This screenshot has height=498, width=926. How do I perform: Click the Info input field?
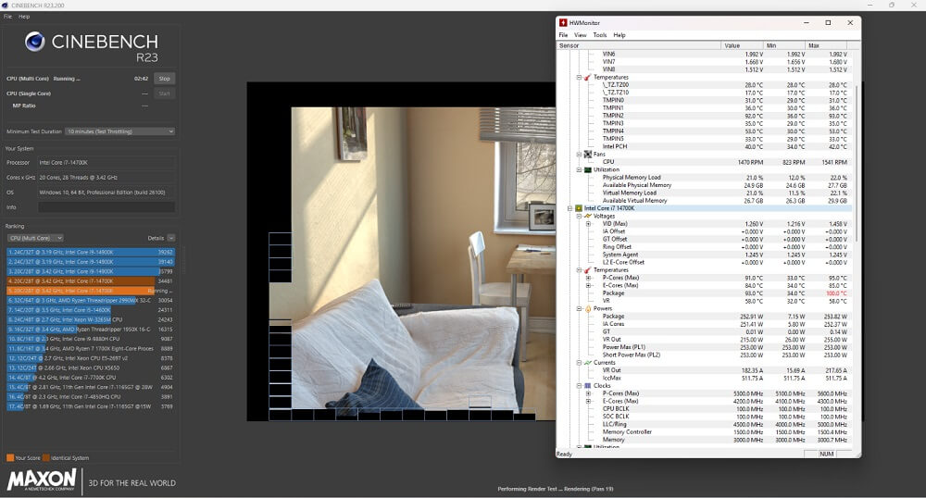point(106,207)
